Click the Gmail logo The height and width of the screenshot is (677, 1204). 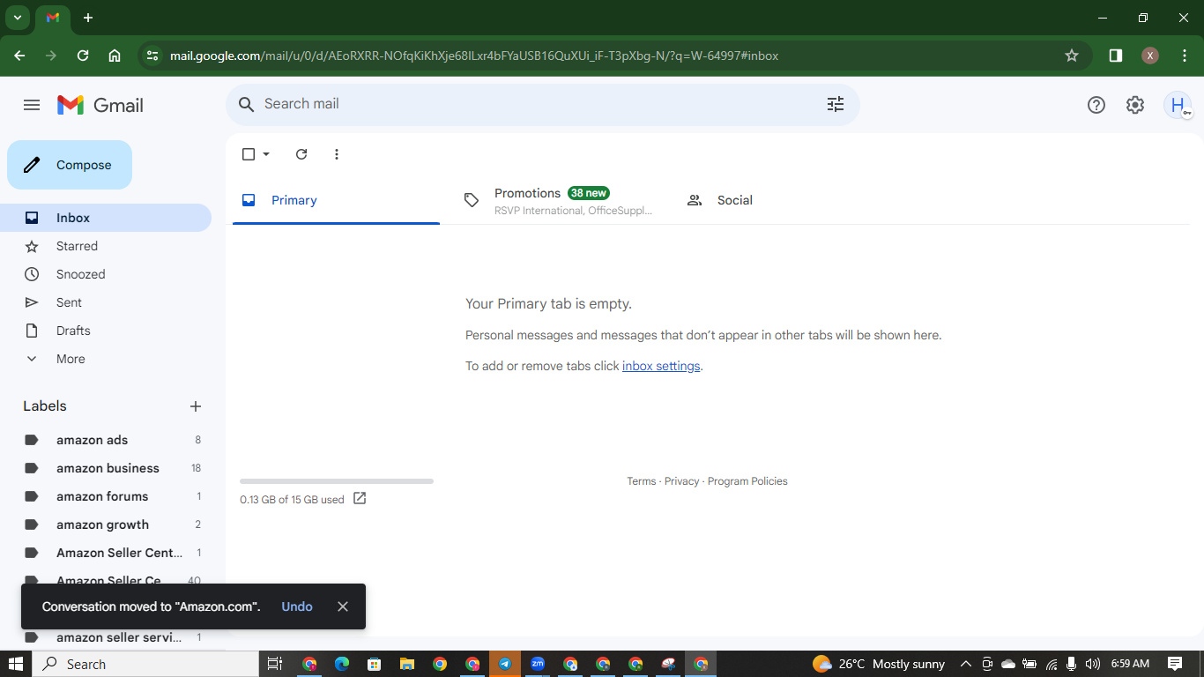(100, 105)
